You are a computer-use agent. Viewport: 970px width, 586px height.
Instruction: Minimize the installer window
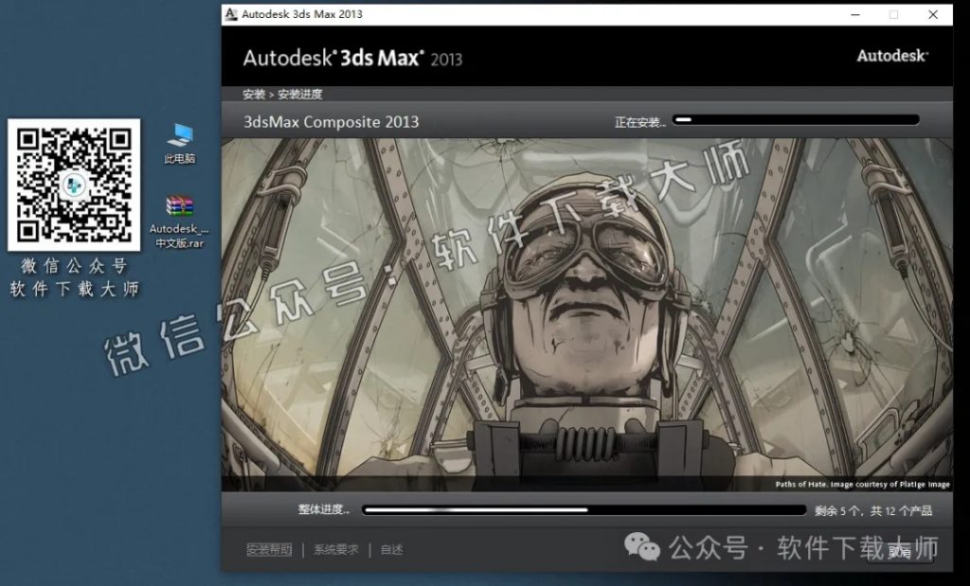854,14
